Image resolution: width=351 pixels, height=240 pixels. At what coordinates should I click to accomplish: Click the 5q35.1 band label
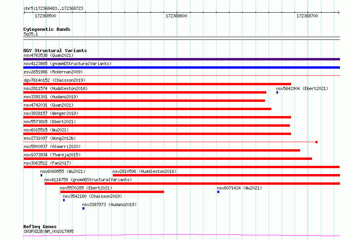coord(31,34)
